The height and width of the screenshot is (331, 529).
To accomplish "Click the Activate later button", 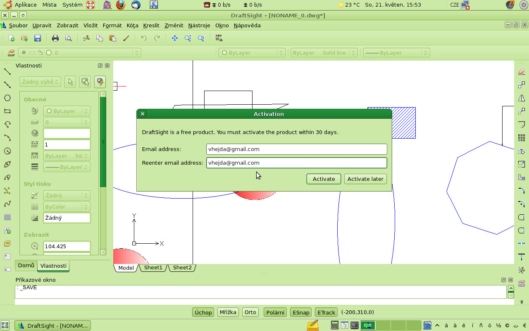I will click(365, 179).
